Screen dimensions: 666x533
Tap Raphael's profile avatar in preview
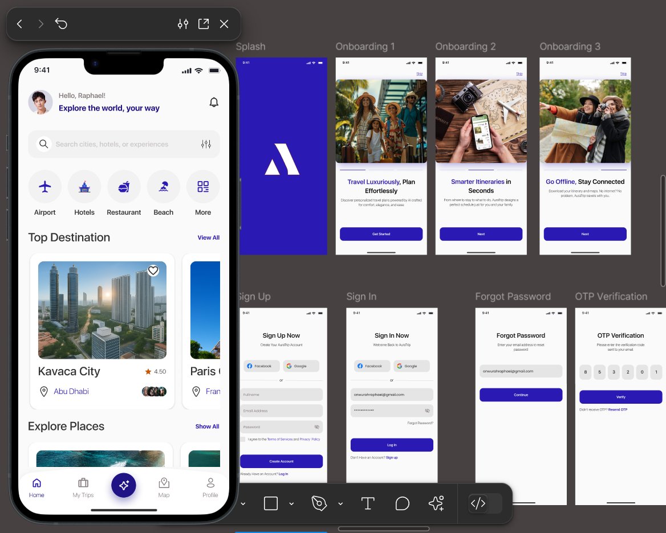[x=40, y=102]
